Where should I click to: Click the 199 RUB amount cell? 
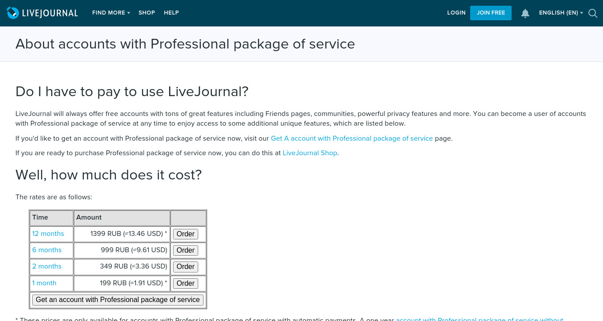[122, 283]
